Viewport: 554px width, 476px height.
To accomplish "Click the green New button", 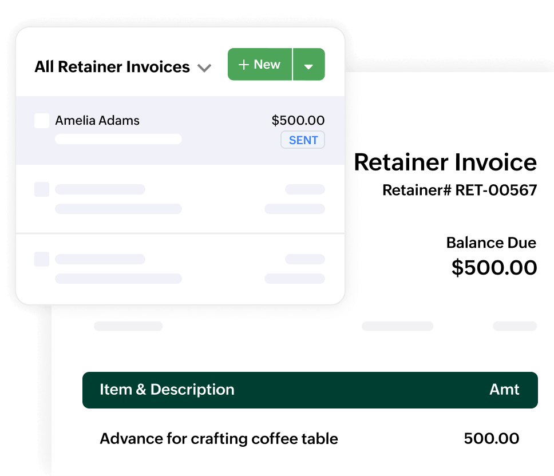I will 260,65.
